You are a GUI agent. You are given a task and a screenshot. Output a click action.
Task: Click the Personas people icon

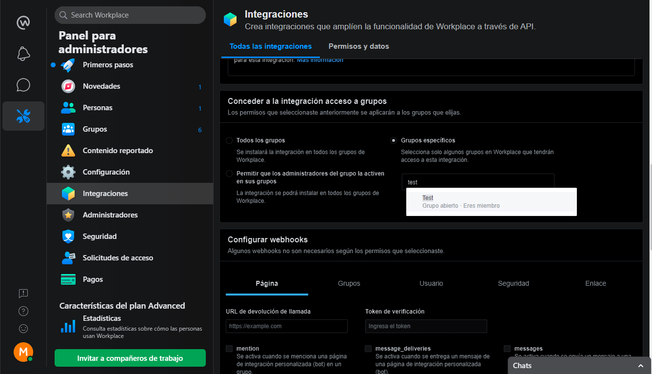(x=68, y=108)
